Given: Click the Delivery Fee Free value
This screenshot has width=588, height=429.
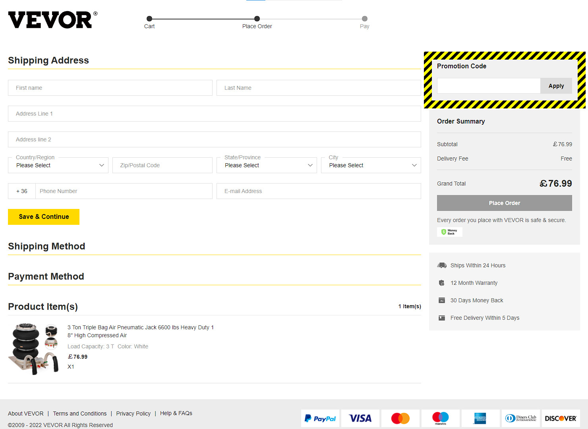Looking at the screenshot, I should tap(566, 158).
